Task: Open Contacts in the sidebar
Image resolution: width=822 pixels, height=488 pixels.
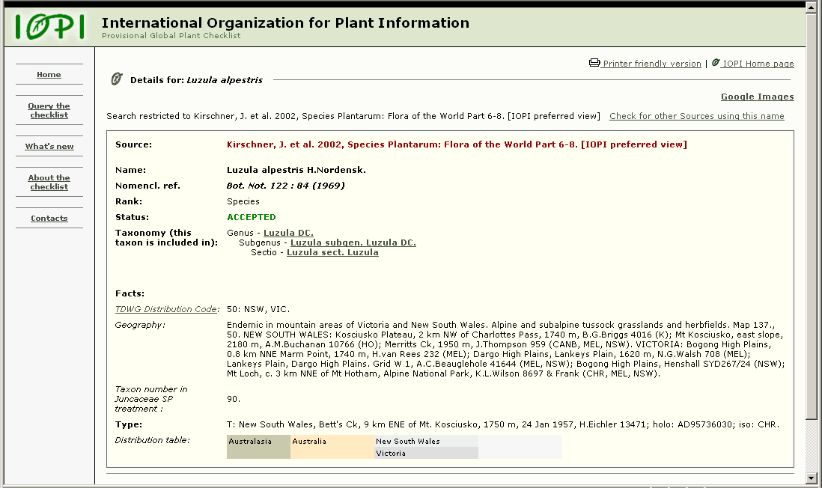Action: pos(49,219)
